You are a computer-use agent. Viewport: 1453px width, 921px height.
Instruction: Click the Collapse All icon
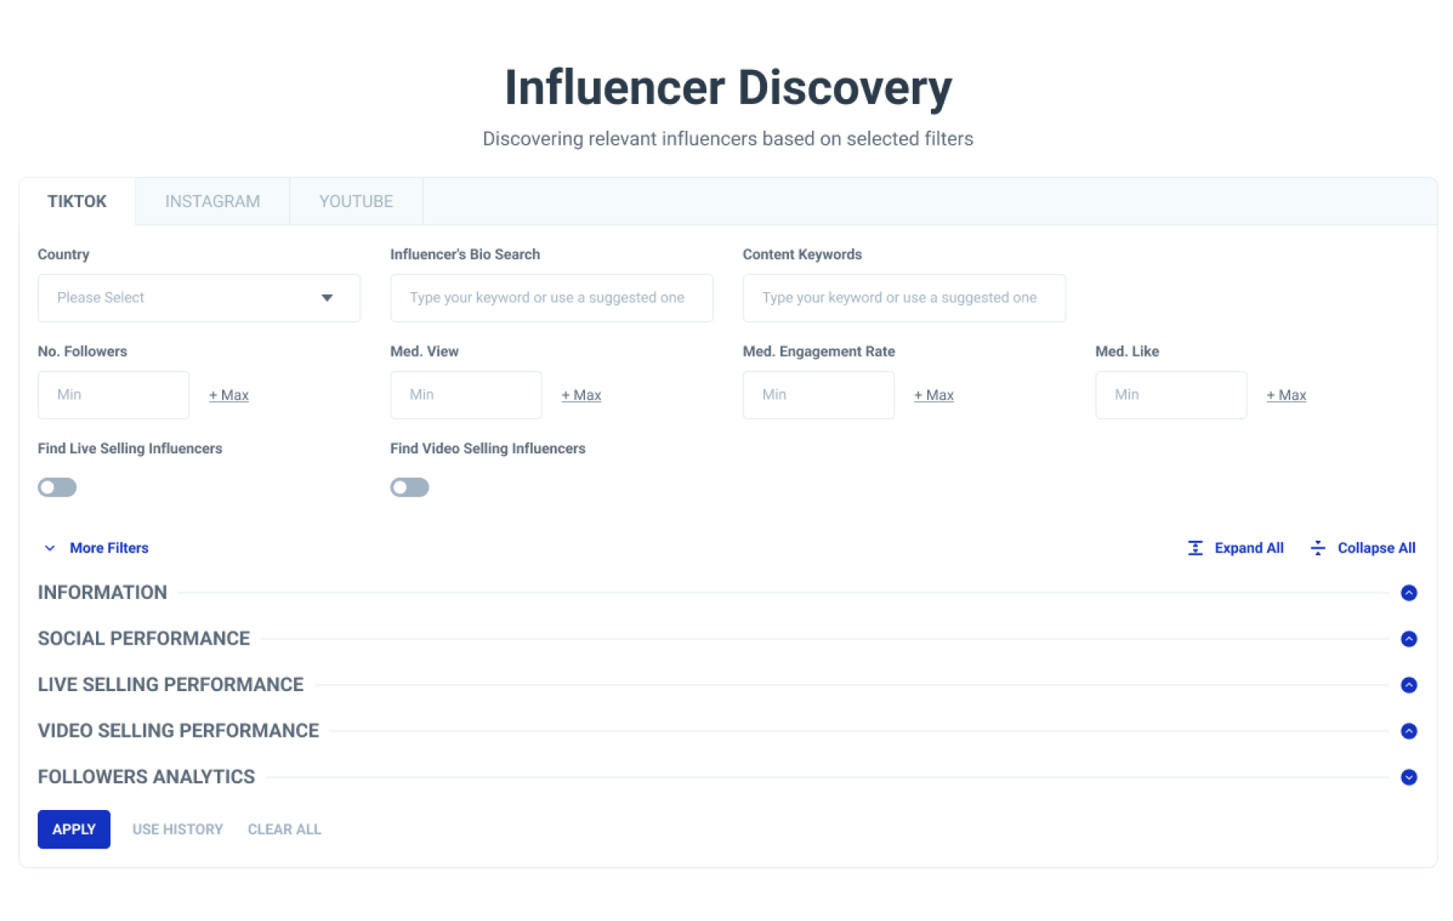1318,548
